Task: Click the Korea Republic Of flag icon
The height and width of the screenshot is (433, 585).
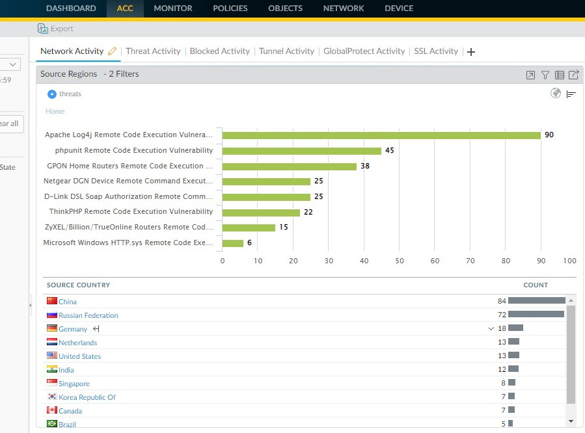Action: click(x=52, y=397)
